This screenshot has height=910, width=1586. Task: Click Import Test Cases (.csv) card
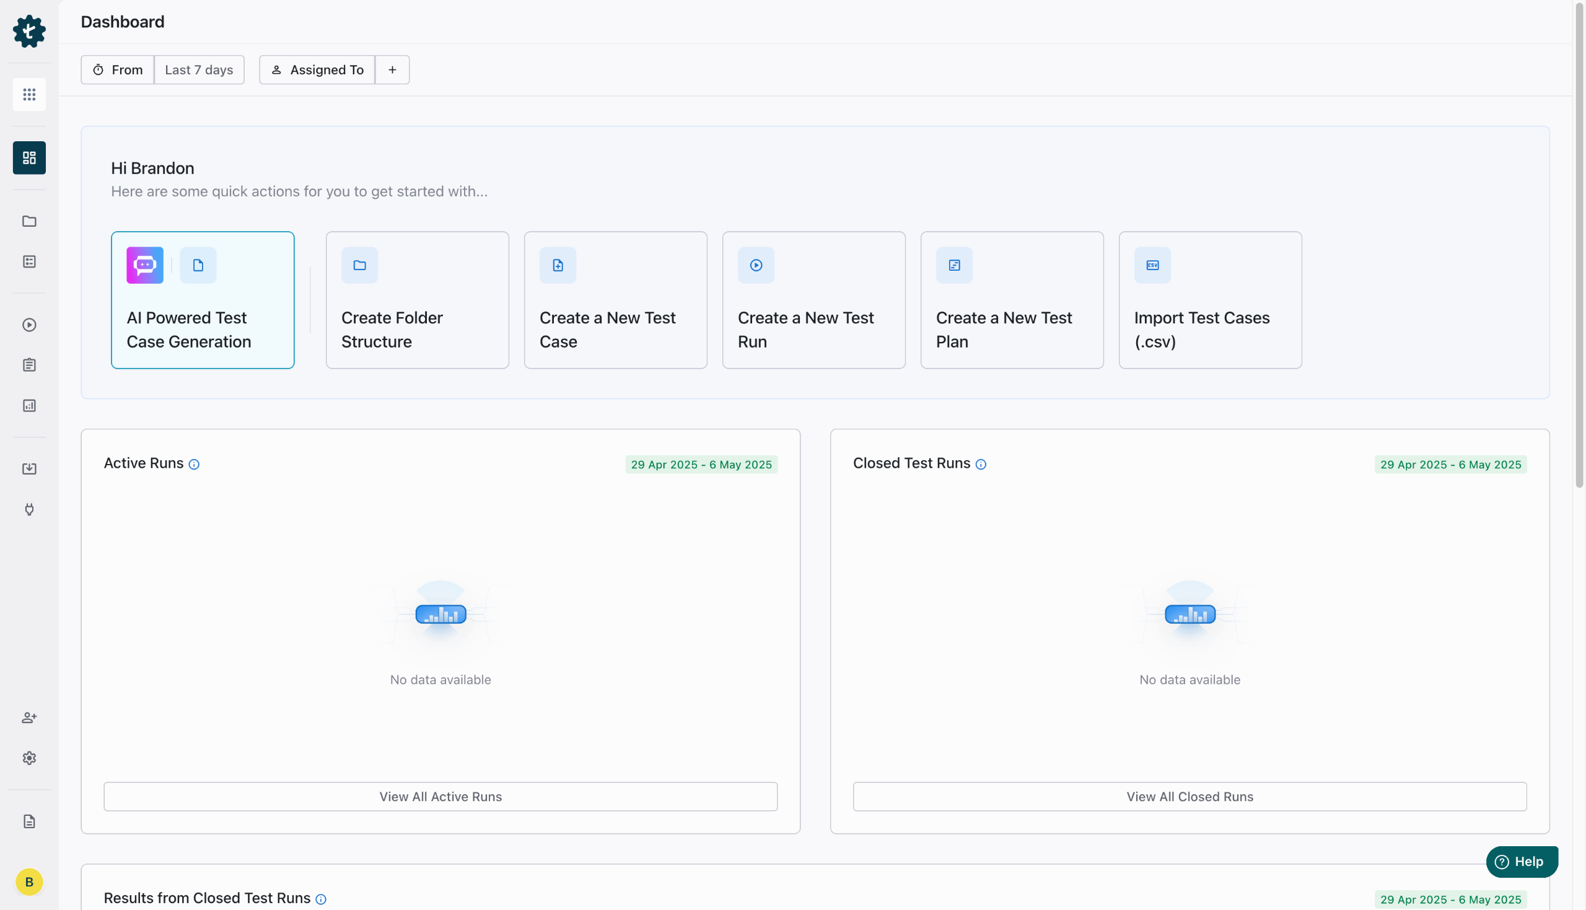(x=1210, y=300)
